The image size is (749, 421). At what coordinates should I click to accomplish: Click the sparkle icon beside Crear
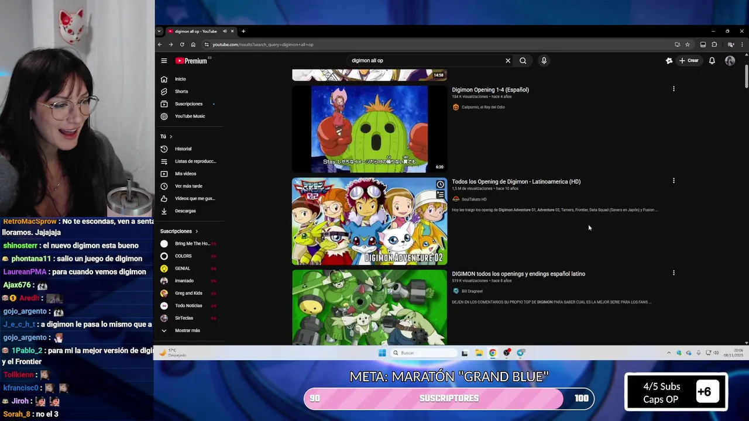pos(669,61)
